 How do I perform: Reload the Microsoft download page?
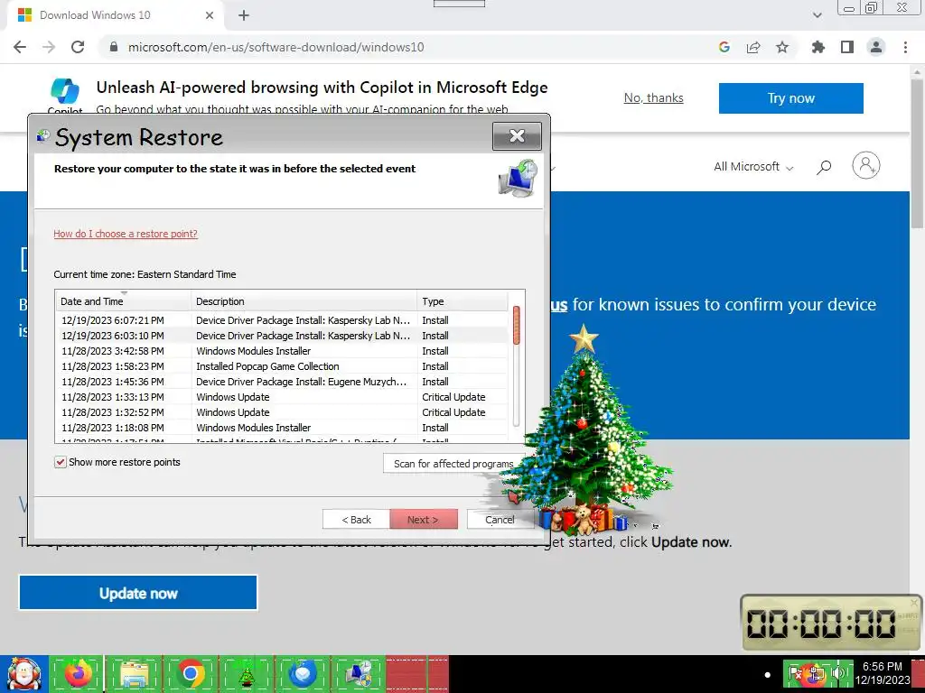(x=78, y=47)
